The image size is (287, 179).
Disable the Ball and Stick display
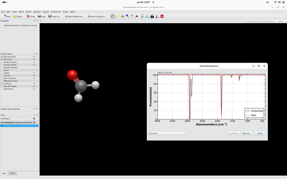tap(2, 56)
